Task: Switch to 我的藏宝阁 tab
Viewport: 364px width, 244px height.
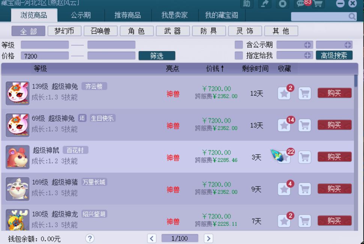Action: pos(221,15)
